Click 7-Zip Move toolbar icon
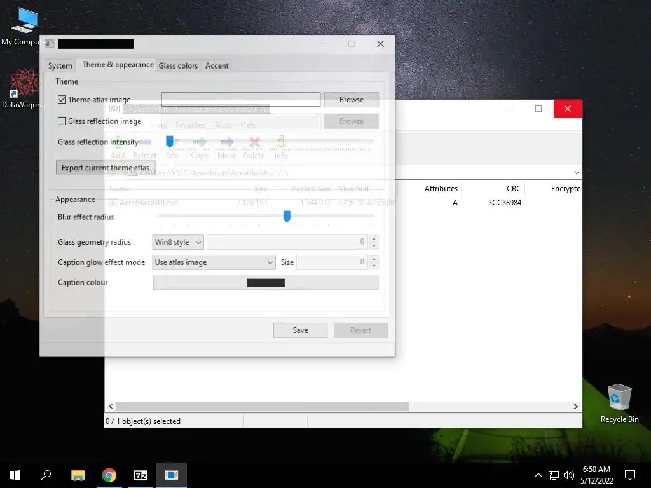Viewport: 651px width, 488px height. pyautogui.click(x=227, y=147)
